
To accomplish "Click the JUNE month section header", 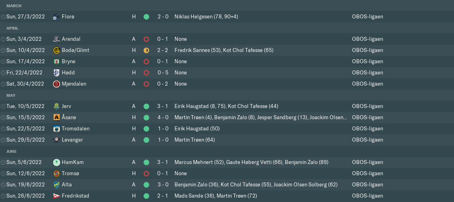I will click(x=12, y=151).
